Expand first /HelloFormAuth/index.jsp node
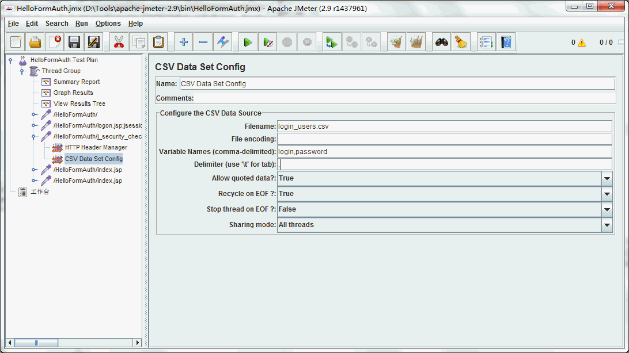This screenshot has height=353, width=629. pyautogui.click(x=34, y=170)
